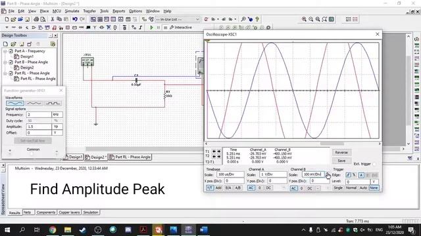421x236 pixels.
Task: Select the sine waveform in the function generator
Action: [15, 103]
